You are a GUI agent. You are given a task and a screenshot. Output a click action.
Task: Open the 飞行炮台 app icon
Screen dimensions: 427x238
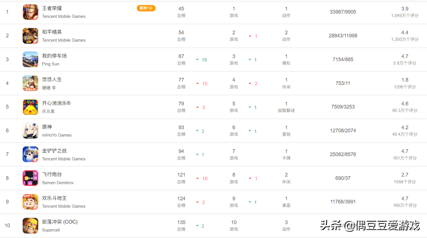coord(30,178)
